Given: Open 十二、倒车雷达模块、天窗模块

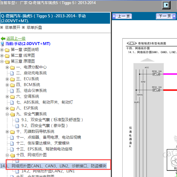Looking at the screenshot, I should pos(43,143).
